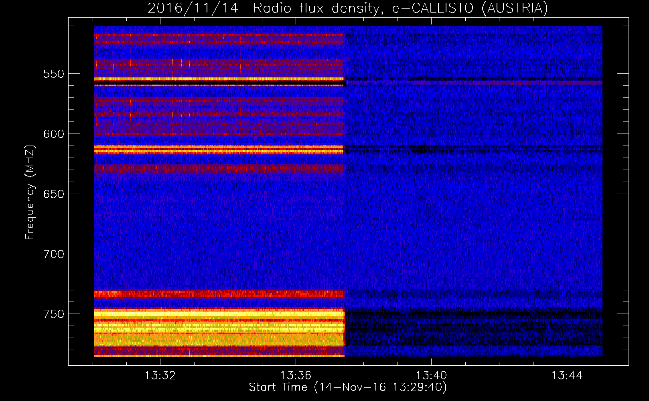Click the 13:36 time tick label

[x=296, y=376]
